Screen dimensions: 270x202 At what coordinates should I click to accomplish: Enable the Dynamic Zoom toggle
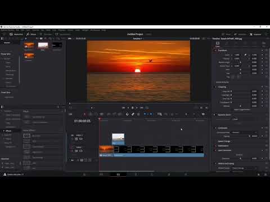214,114
